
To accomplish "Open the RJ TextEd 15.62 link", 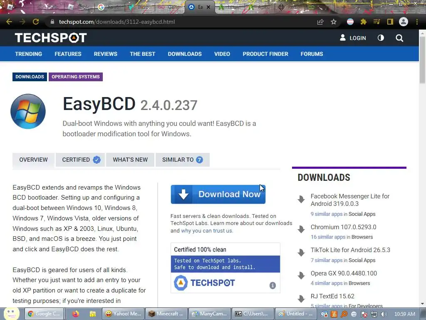I will (x=332, y=296).
